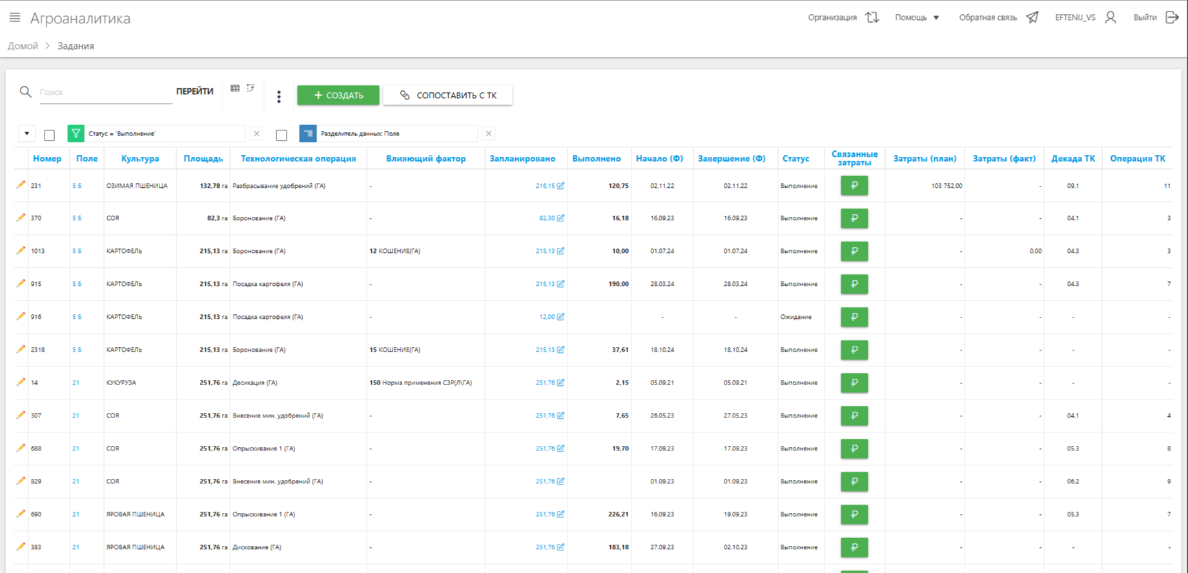Screen dimensions: 1188x573
Task: Open the three-dot actions menu
Action: (x=279, y=96)
